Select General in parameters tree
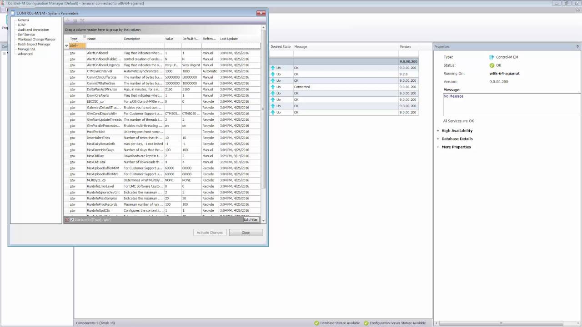 click(x=24, y=20)
